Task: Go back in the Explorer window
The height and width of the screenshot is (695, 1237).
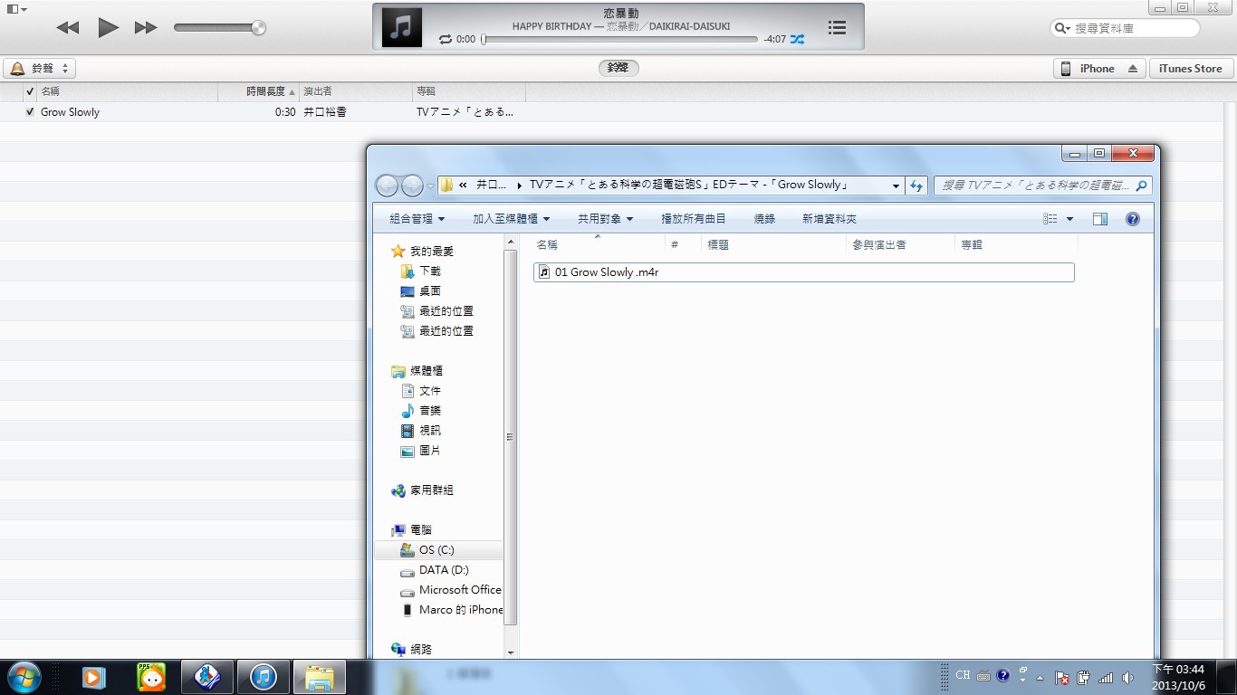Action: (x=388, y=186)
